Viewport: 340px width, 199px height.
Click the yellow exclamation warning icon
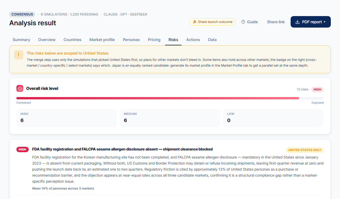pyautogui.click(x=19, y=55)
